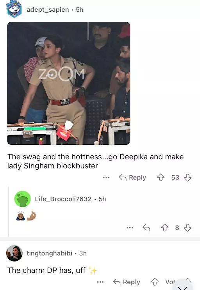Open Life_Broccoli7632's green avatar

pyautogui.click(x=23, y=199)
